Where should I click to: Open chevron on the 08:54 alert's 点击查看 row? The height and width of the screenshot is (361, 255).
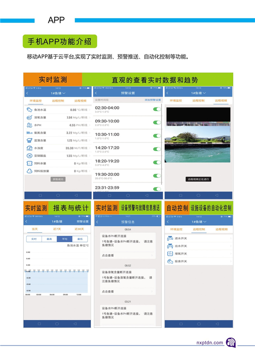(152, 255)
